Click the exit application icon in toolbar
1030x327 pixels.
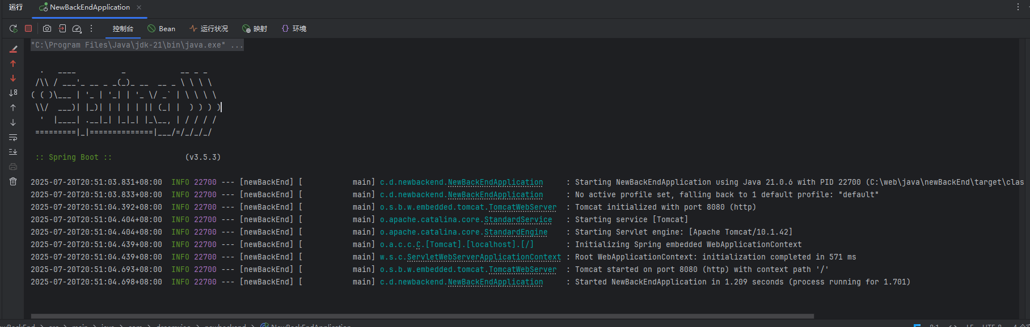pos(62,28)
